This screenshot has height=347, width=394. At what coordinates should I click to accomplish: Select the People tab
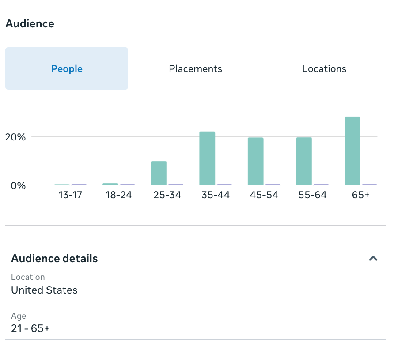66,68
